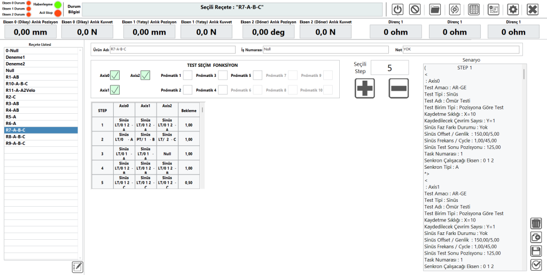Enable the Pnömatik 1 checkbox

[187, 75]
